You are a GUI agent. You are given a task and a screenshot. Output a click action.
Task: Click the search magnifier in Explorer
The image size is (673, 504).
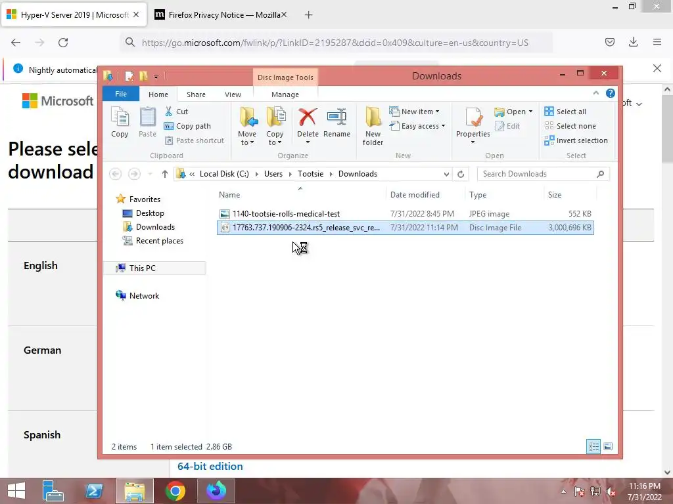tap(601, 174)
